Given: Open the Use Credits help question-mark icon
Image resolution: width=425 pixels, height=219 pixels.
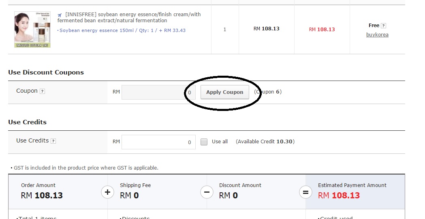Looking at the screenshot, I should point(53,141).
